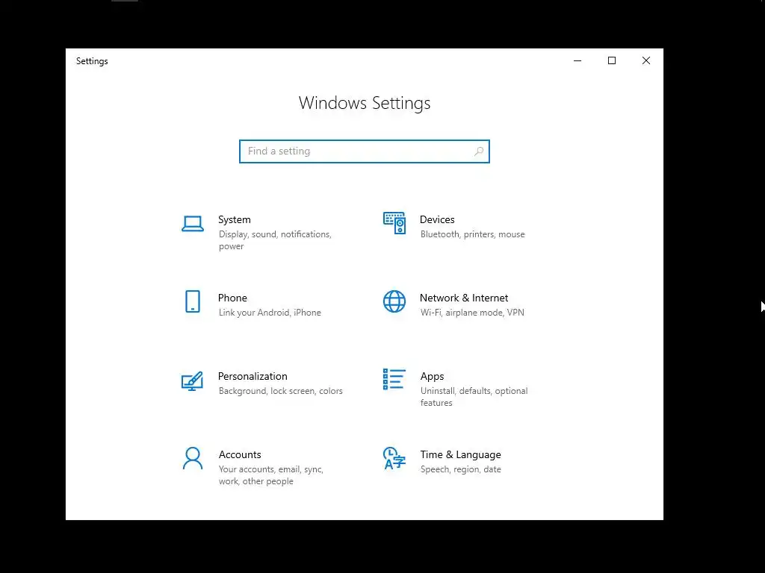Close the Settings window

coord(646,61)
